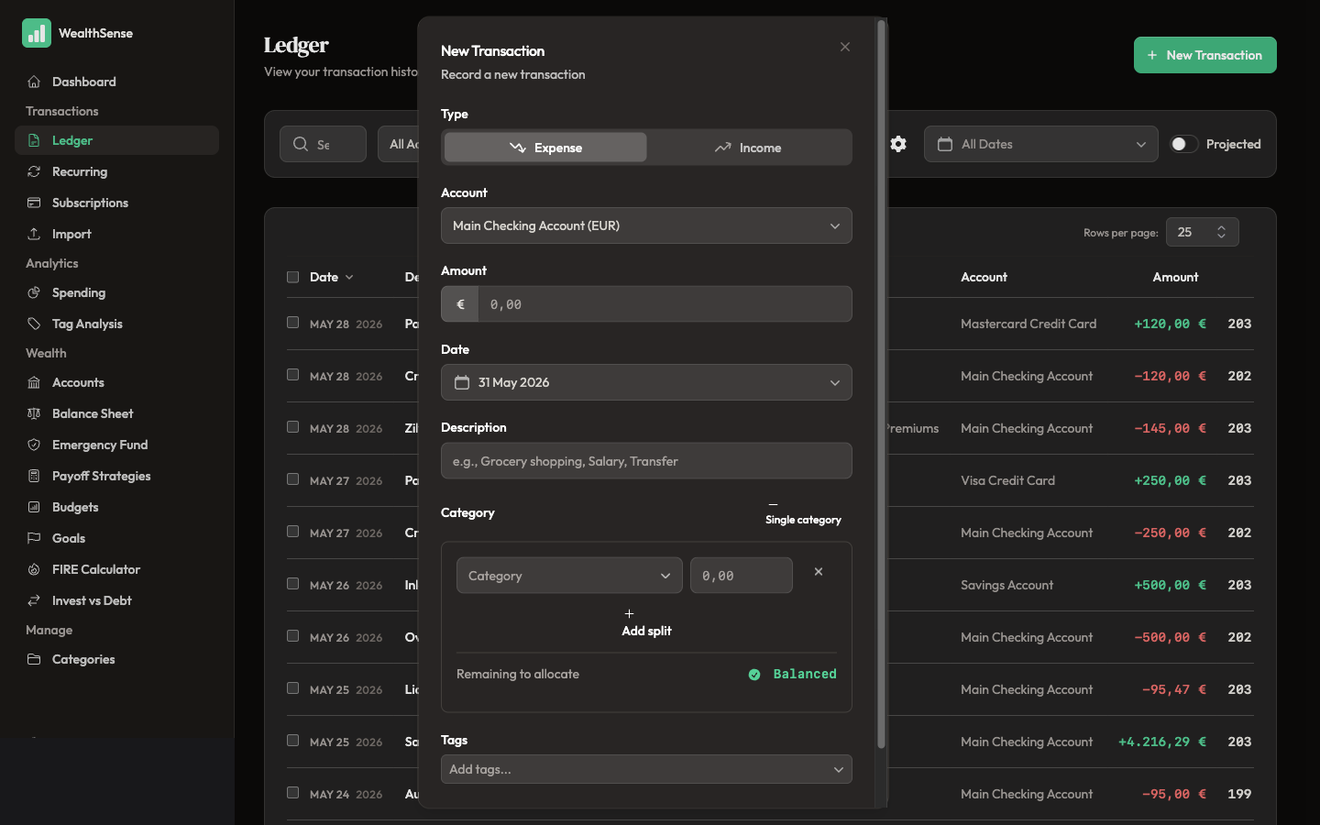This screenshot has width=1320, height=825.
Task: Sort ledger by Date column
Action: pos(331,277)
